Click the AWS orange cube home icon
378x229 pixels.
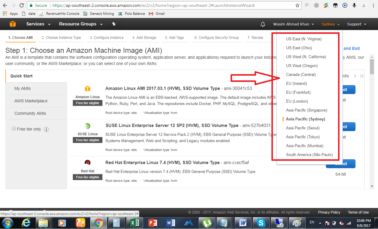pyautogui.click(x=12, y=24)
